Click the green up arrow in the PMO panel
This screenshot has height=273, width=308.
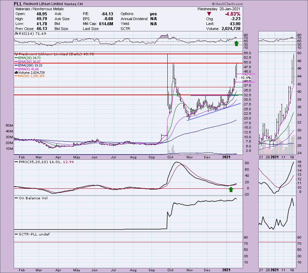[x=231, y=189]
